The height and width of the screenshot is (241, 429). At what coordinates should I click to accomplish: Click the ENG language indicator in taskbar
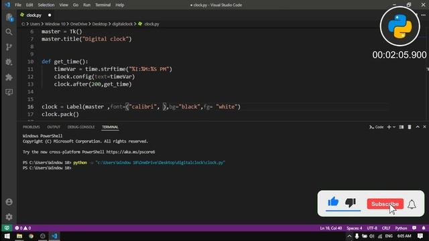tap(389, 236)
